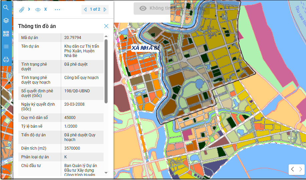Open the search tool in sidebar
This screenshot has height=180, width=306.
(x=6, y=8)
